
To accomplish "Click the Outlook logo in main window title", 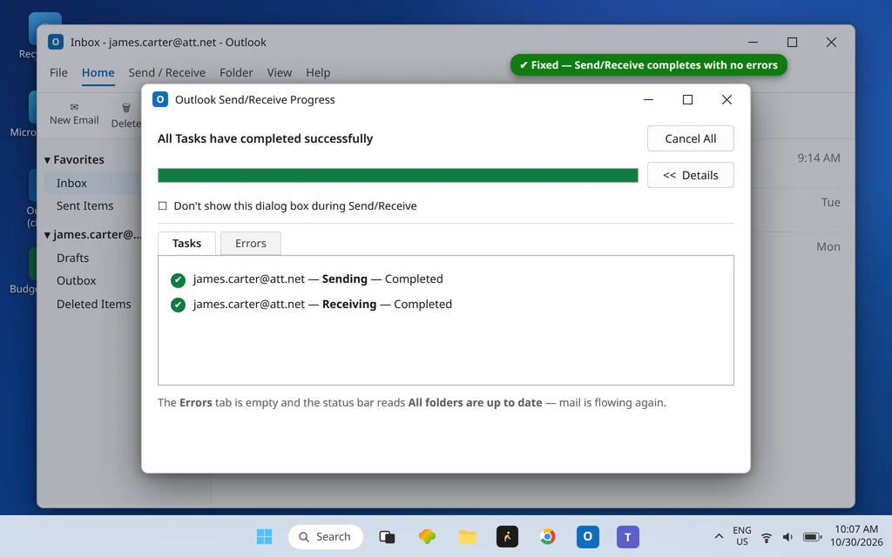I will [56, 42].
